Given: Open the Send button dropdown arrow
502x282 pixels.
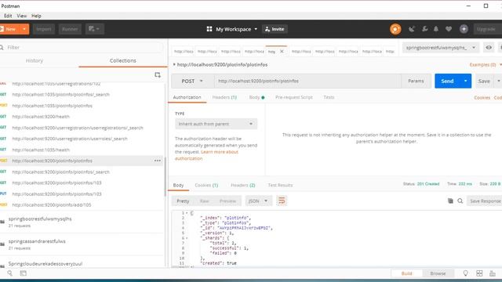Looking at the screenshot, I should pyautogui.click(x=465, y=81).
